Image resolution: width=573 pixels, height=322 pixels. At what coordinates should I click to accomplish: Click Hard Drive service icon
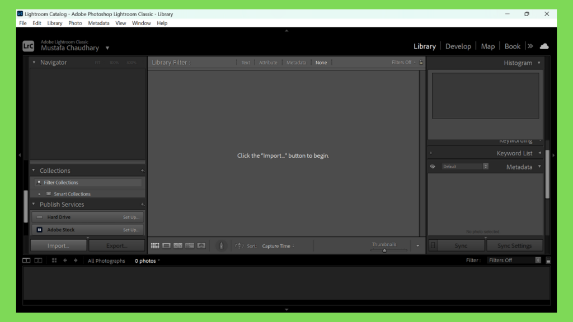pyautogui.click(x=40, y=217)
